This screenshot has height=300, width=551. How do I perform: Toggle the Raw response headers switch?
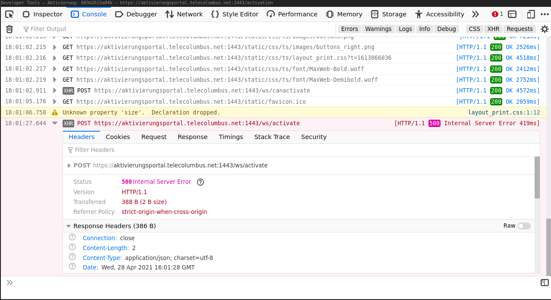[x=524, y=226]
